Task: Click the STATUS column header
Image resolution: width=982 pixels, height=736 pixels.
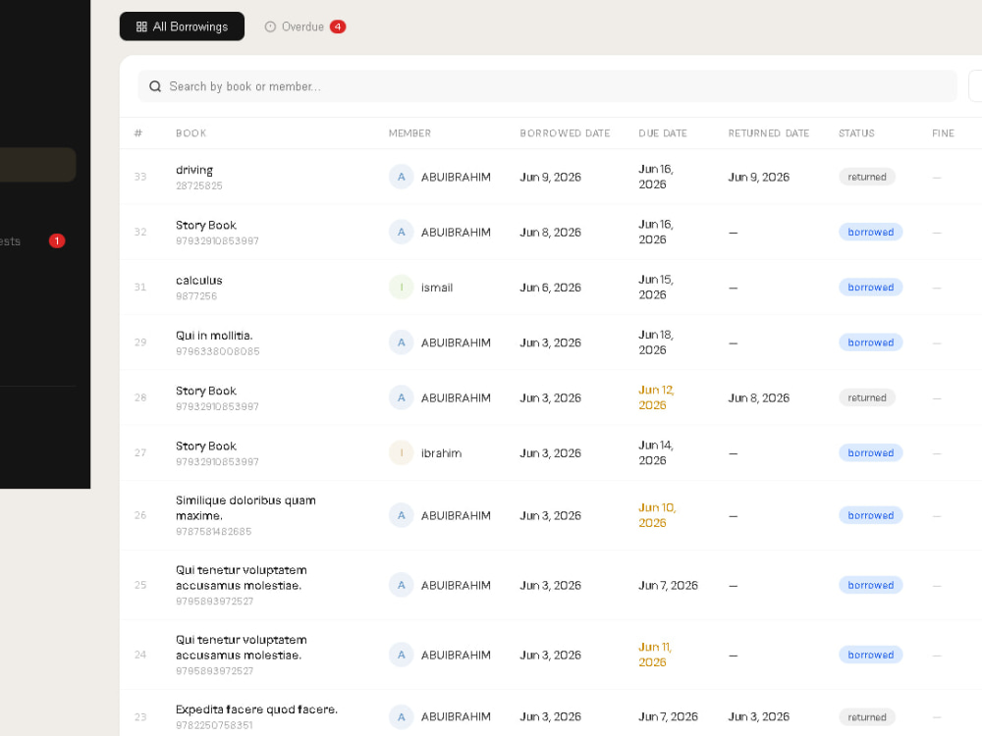Action: coord(856,133)
